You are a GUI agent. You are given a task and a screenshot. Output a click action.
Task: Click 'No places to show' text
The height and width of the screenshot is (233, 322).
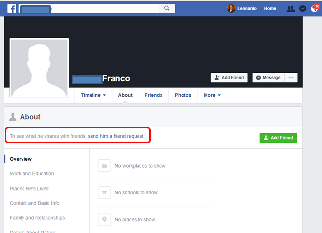135,220
